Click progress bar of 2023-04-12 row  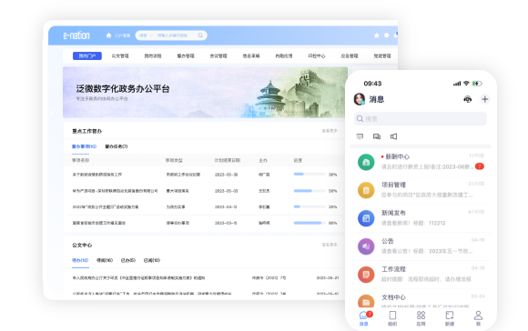click(310, 206)
